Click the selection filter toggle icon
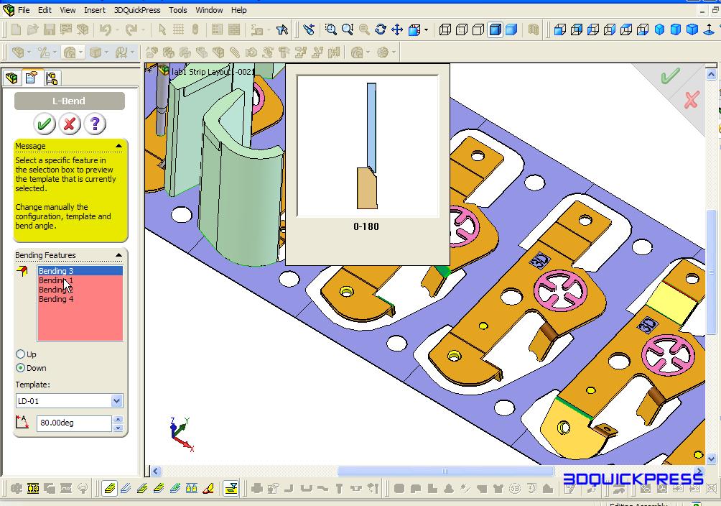 282,30
